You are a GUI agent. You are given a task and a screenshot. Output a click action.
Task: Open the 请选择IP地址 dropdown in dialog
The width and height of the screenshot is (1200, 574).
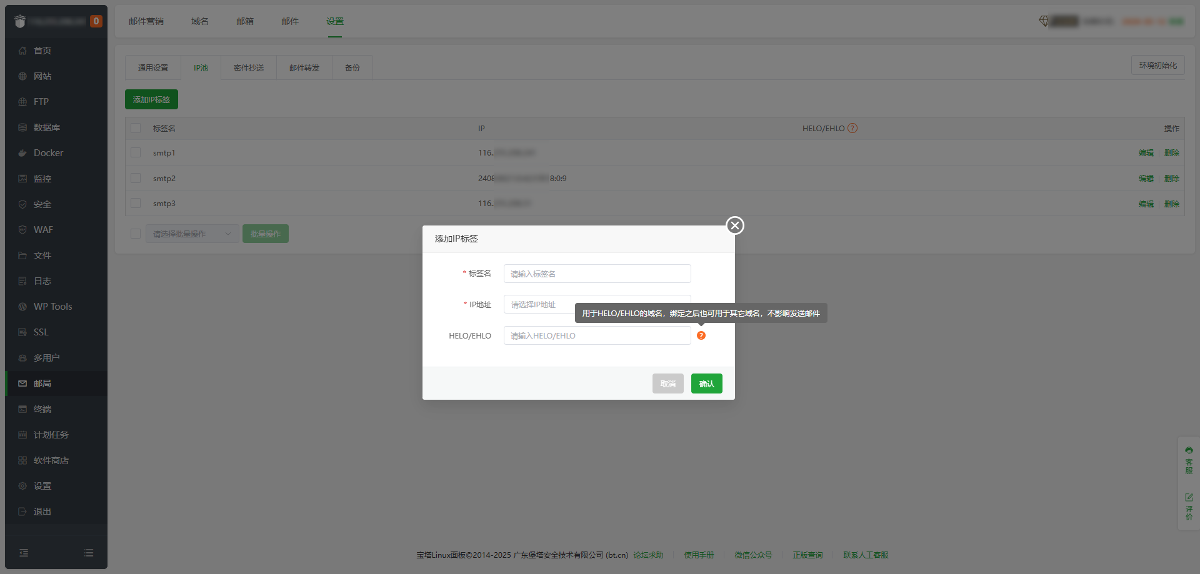(x=597, y=304)
